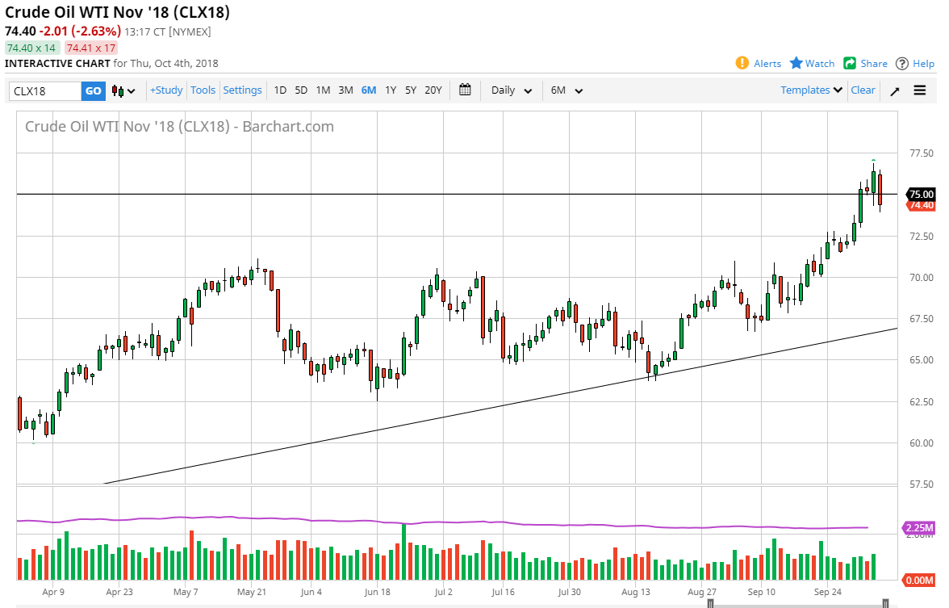Click the candlestick chart type icon
Viewport: 949px width, 608px height.
[x=115, y=90]
